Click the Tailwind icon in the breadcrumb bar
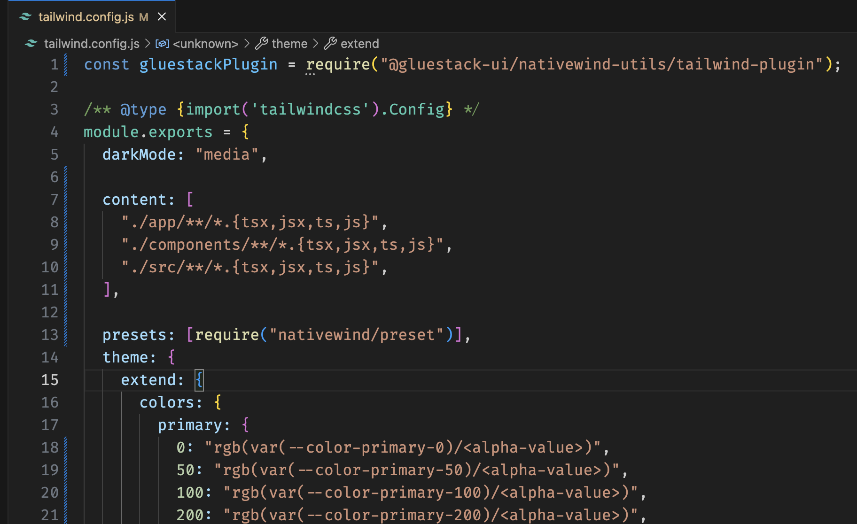The width and height of the screenshot is (857, 524). (x=31, y=44)
